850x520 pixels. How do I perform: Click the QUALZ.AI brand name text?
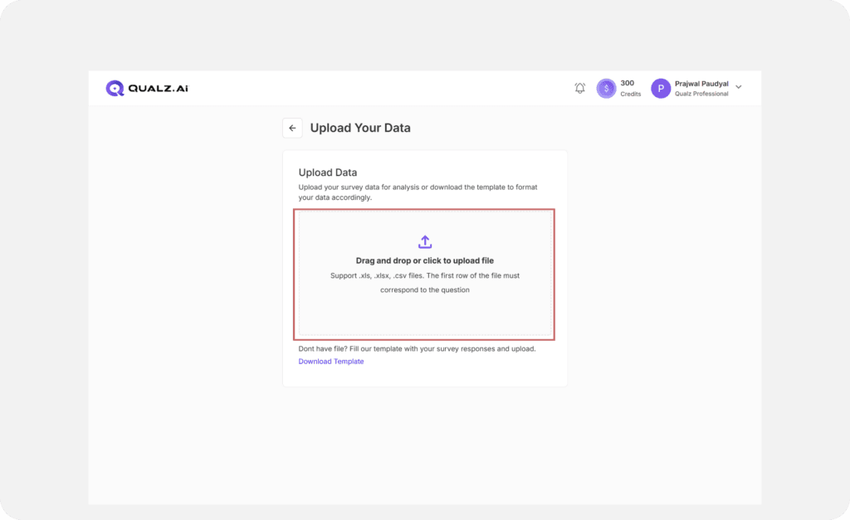click(158, 88)
